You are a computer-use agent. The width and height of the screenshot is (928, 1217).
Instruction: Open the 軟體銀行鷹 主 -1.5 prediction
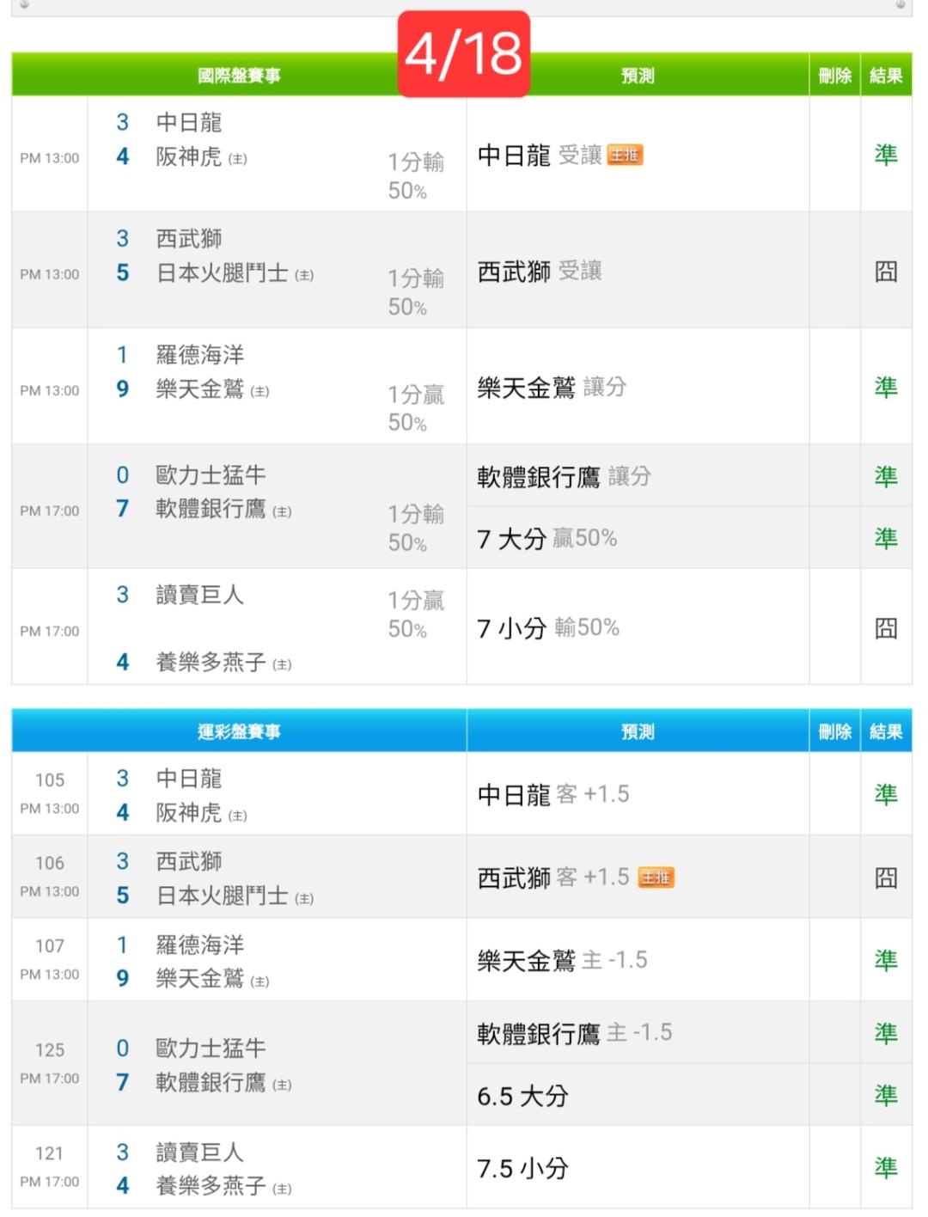tap(574, 1033)
